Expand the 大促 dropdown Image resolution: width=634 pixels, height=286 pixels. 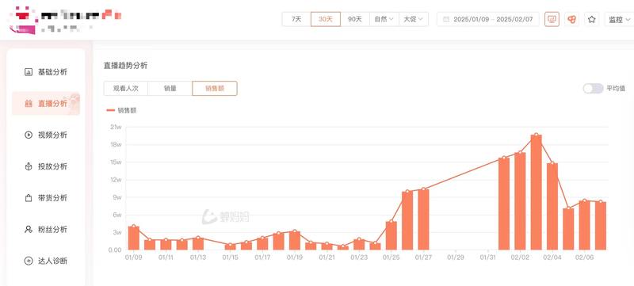point(414,19)
